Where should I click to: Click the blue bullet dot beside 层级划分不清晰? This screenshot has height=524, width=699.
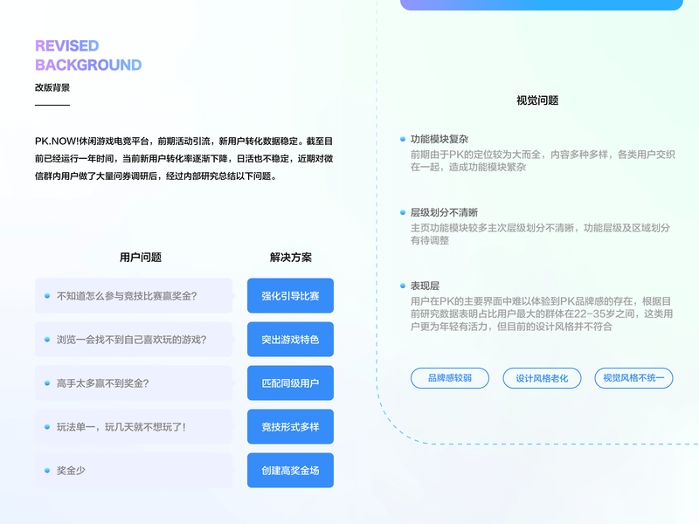click(x=403, y=212)
